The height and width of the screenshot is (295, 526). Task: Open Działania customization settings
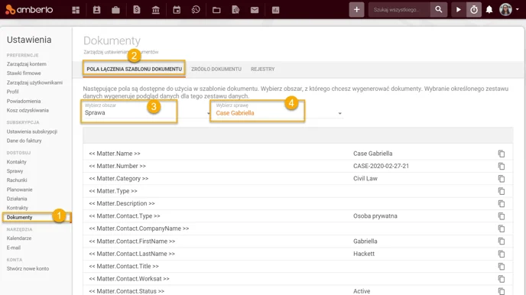[x=17, y=199]
